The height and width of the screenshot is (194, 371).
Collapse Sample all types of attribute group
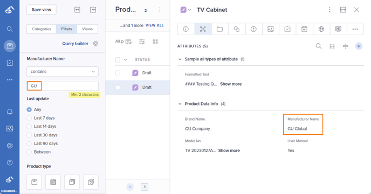(180, 59)
